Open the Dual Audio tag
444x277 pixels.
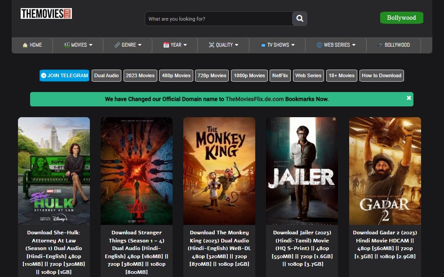pos(107,75)
